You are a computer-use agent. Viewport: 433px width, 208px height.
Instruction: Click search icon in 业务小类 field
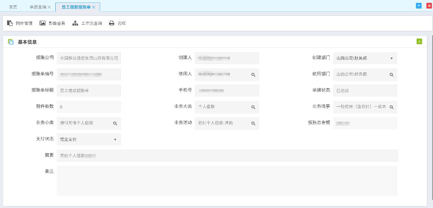point(115,123)
